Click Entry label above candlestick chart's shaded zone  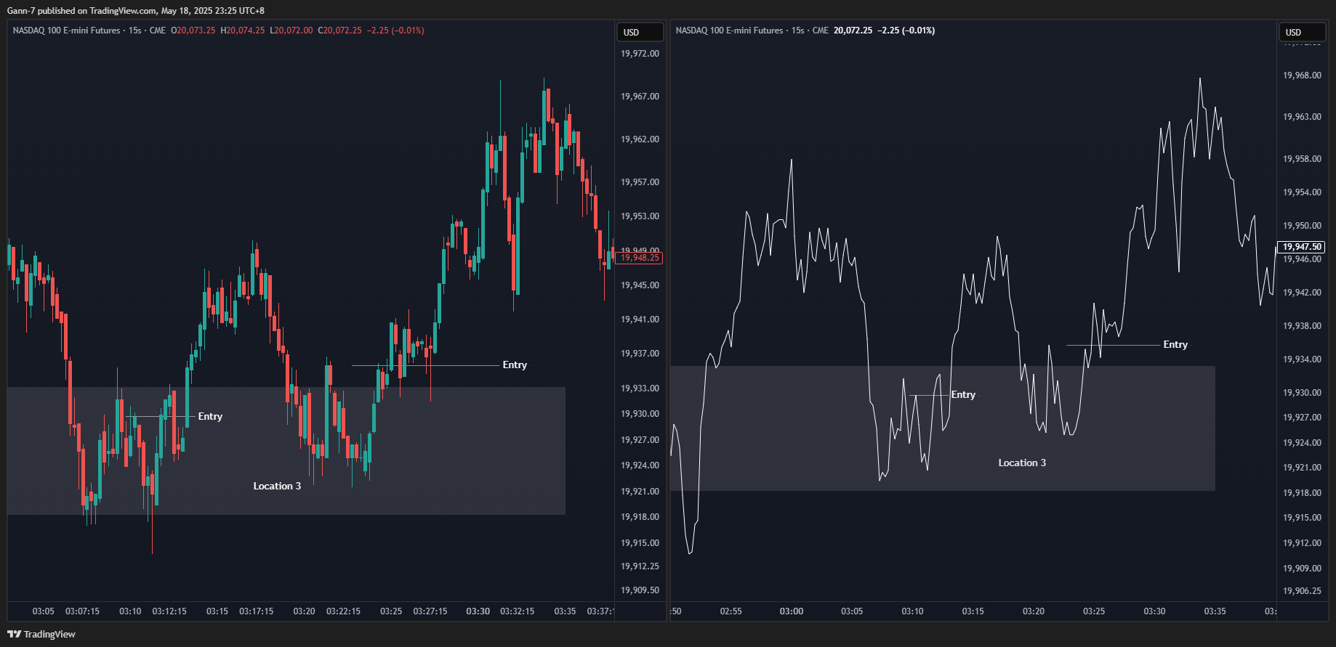[x=515, y=365]
